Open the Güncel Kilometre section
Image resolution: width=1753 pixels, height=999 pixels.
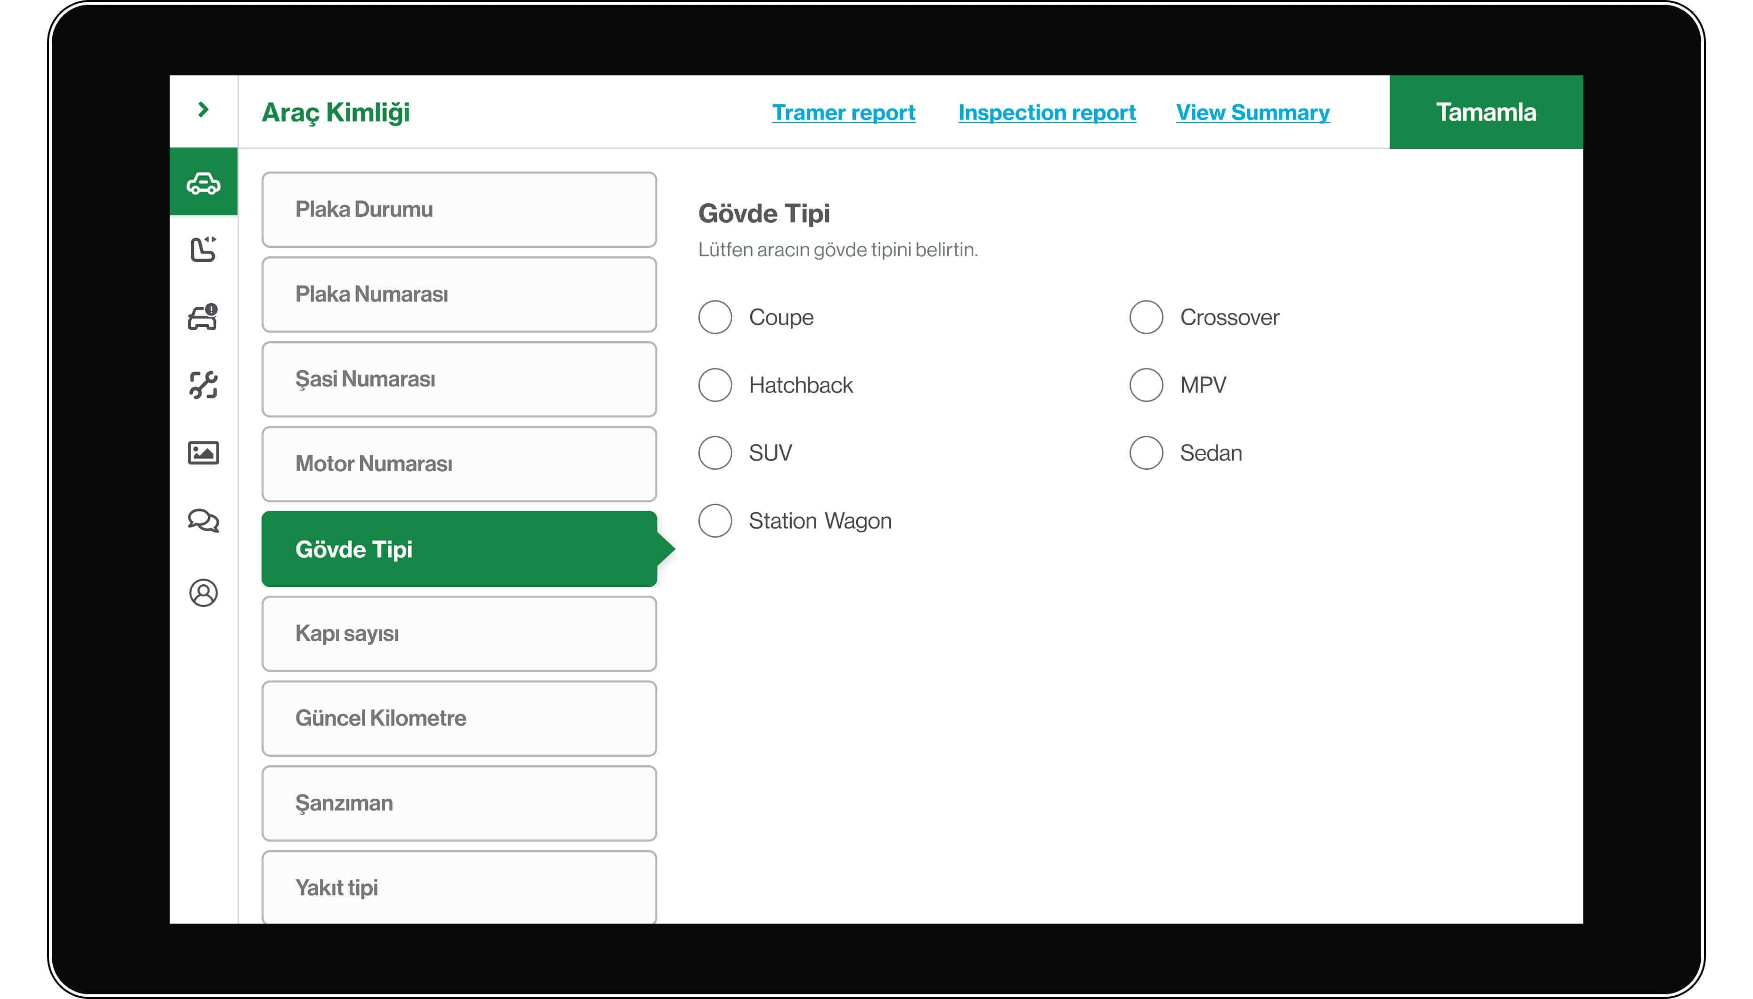click(x=459, y=718)
